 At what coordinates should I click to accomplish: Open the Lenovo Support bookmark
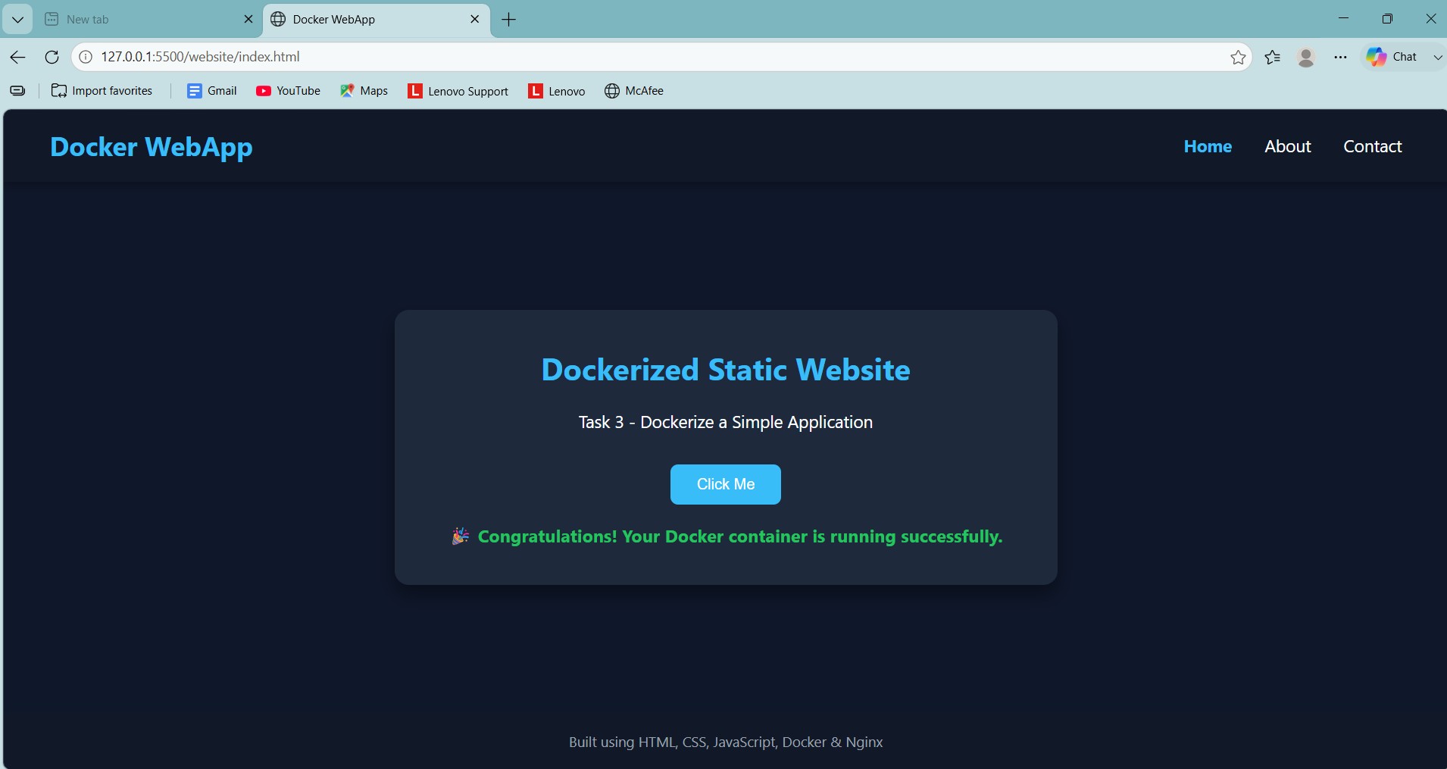(x=458, y=91)
